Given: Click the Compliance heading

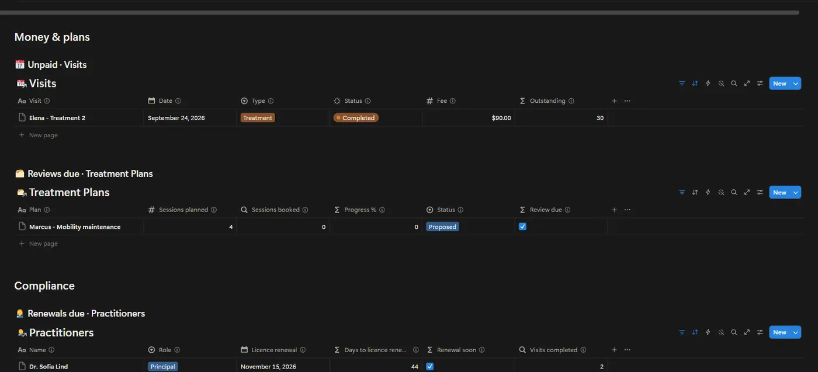Looking at the screenshot, I should coord(44,286).
